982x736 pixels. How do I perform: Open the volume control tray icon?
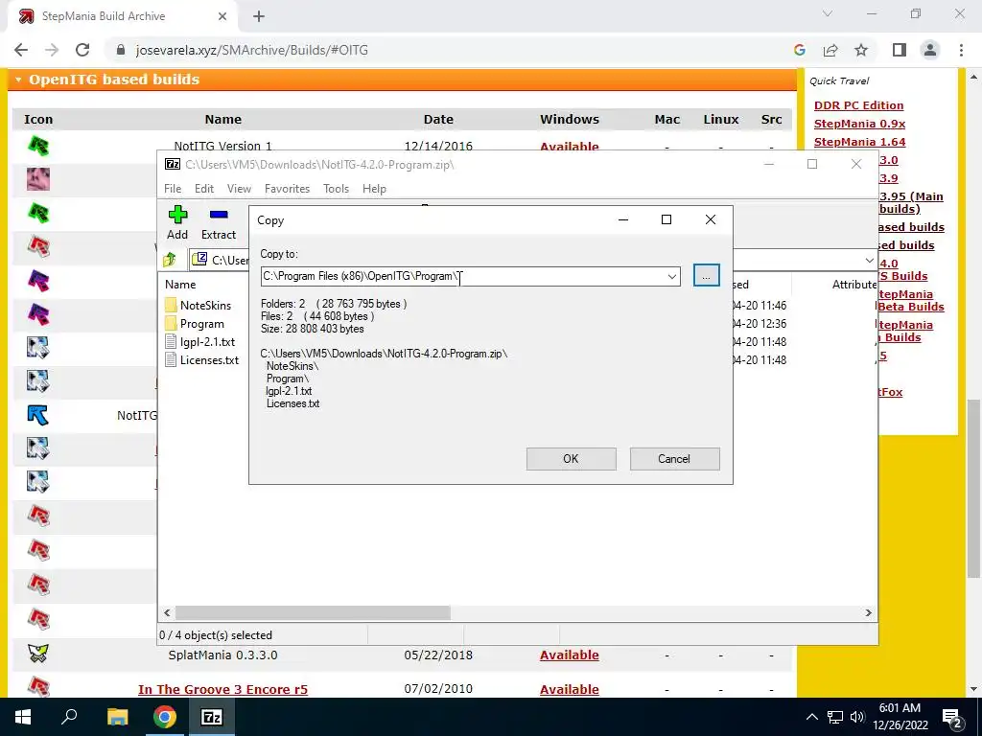coord(857,717)
